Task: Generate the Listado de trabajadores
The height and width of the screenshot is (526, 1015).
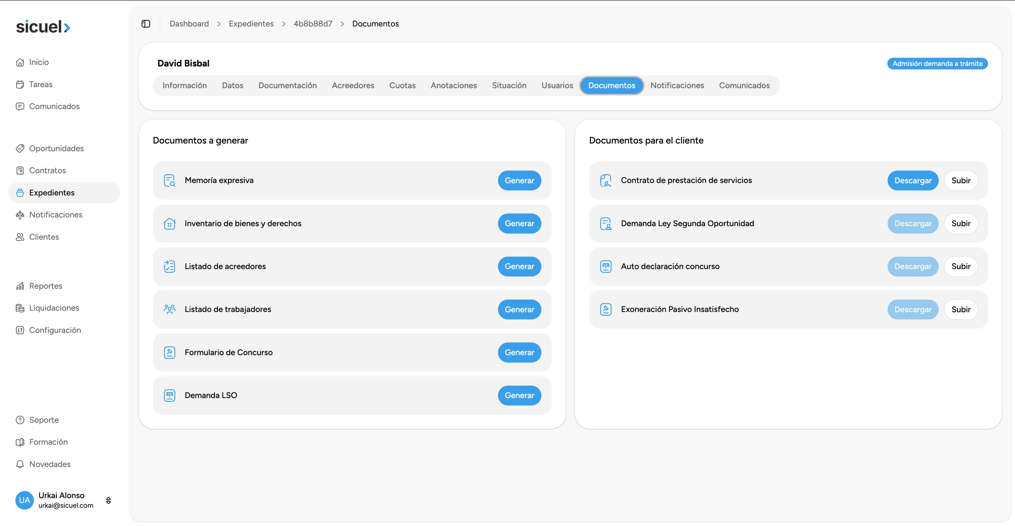Action: click(x=519, y=309)
